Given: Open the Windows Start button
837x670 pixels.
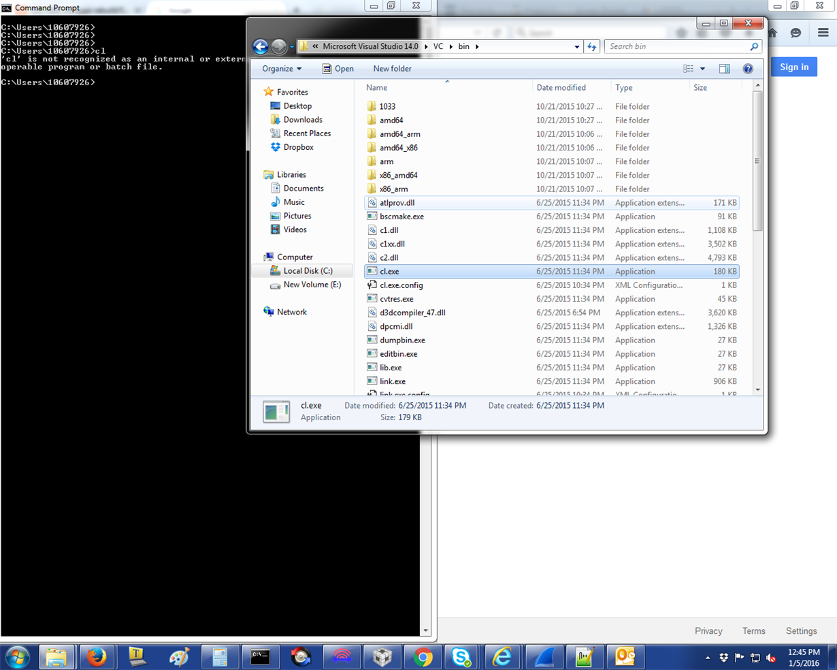Looking at the screenshot, I should (18, 657).
